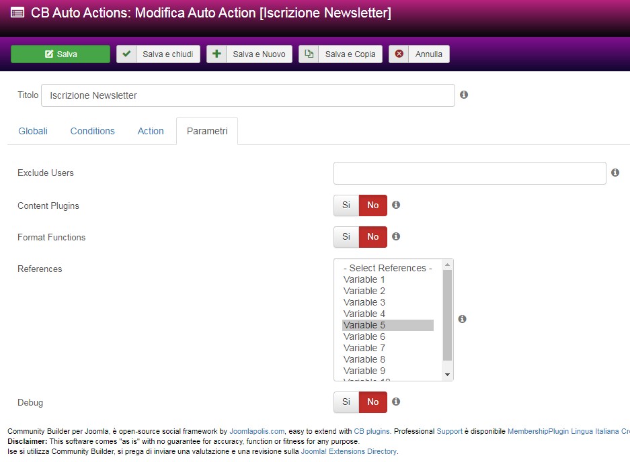
Task: Click the Annulla label
Action: (429, 54)
